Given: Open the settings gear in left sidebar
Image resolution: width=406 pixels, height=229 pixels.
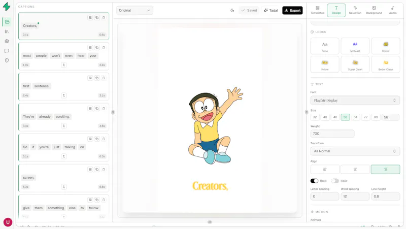Looking at the screenshot, I should 7,41.
